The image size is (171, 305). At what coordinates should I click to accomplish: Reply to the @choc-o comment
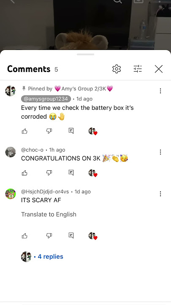click(71, 172)
